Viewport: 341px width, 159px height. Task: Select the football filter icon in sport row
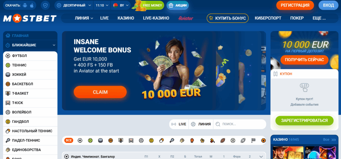(x=80, y=140)
